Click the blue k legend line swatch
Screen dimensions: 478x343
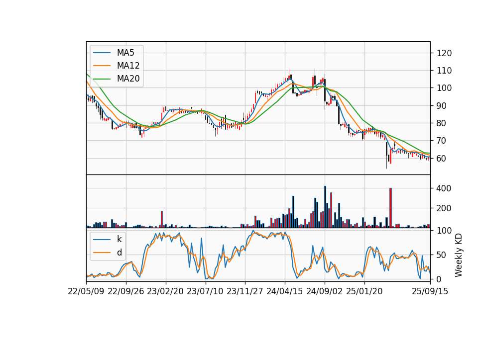102,239
